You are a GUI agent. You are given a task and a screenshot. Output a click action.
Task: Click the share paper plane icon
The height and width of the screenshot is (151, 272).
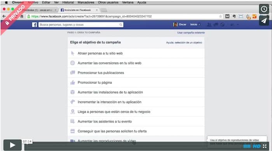tap(264, 21)
